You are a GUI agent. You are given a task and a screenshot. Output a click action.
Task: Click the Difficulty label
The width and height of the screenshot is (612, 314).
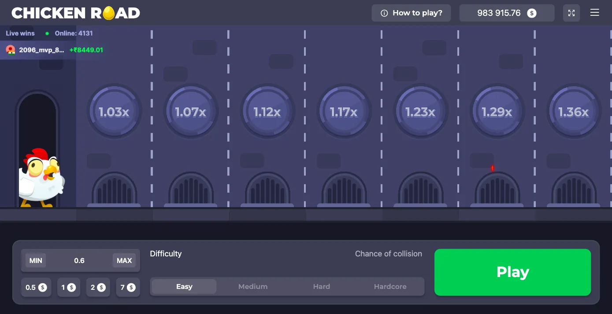click(166, 254)
